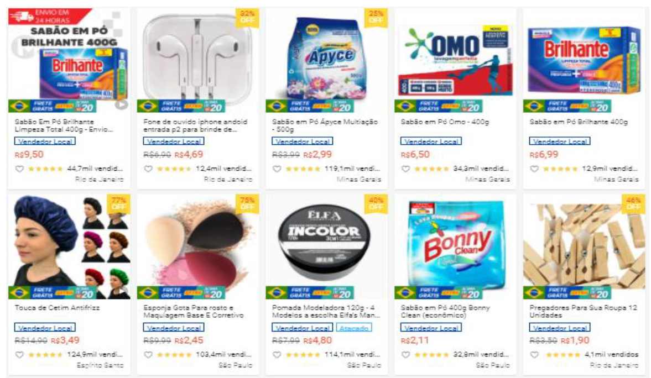Click the Atacado tag on Pomada Modeladora

point(354,328)
